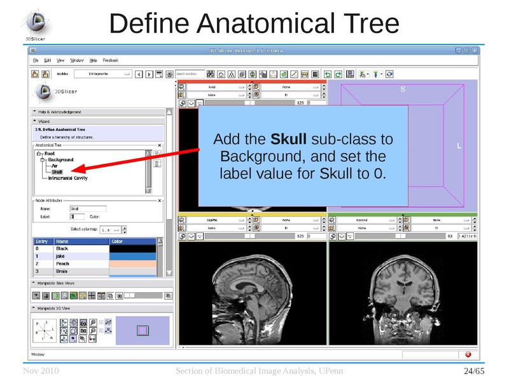Click the fit-to-window icon in the axial slice controller
Viewport: 509px width, 381px height.
pyautogui.click(x=192, y=102)
